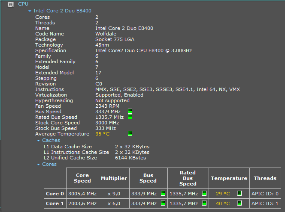Click the Rated Bus Speed column header
The image size is (285, 212).
[x=188, y=178]
